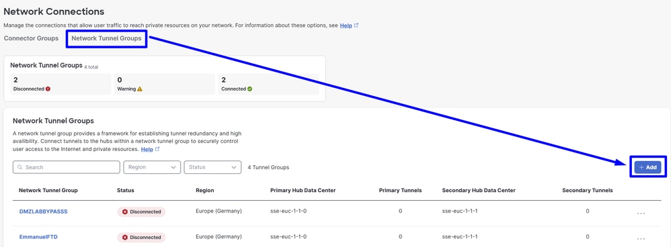Expand the Region dropdown

pyautogui.click(x=152, y=168)
